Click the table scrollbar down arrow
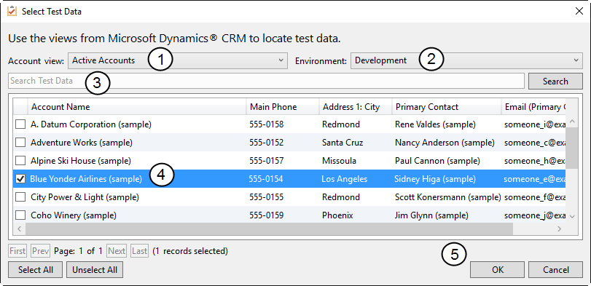This screenshot has width=591, height=286. pyautogui.click(x=572, y=216)
